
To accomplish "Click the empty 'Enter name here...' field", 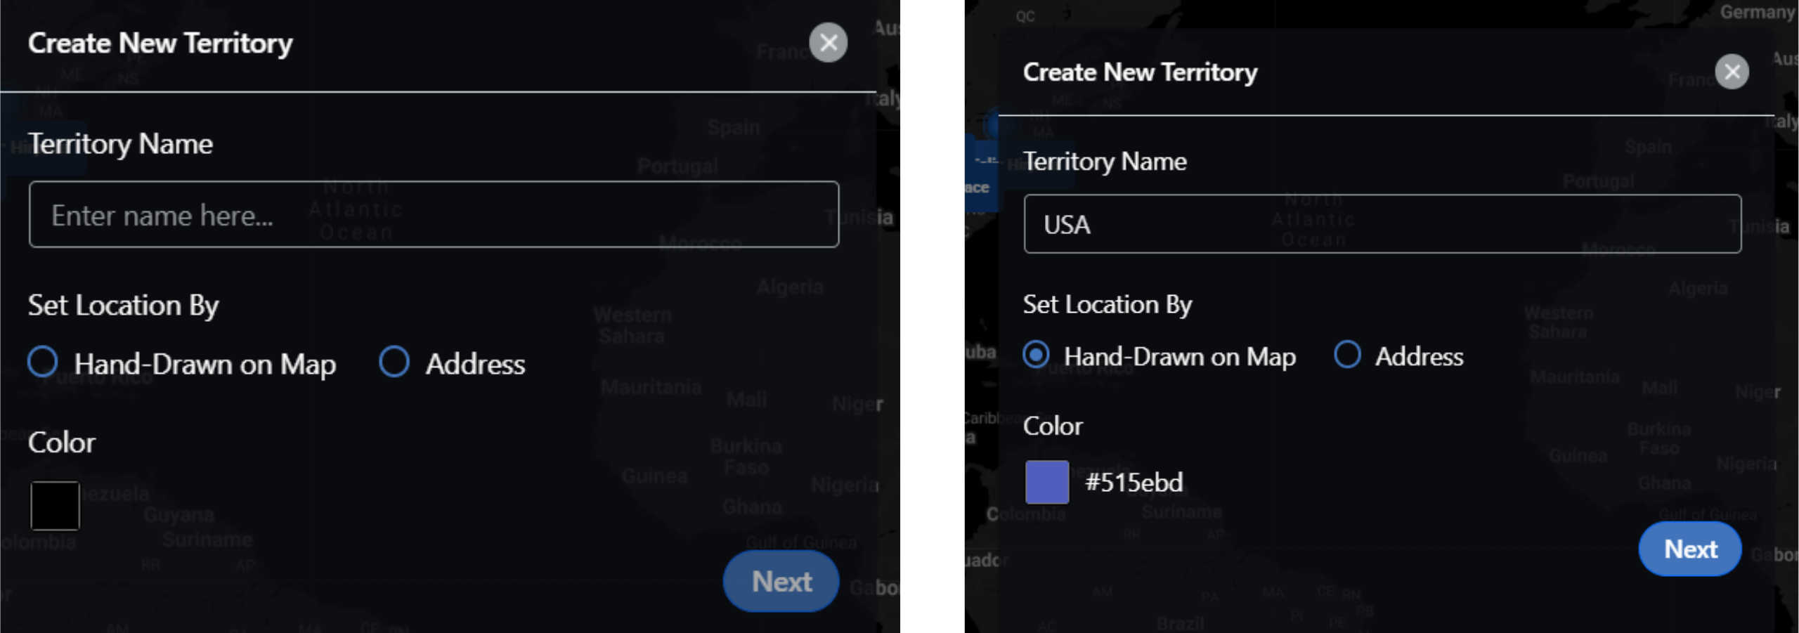I will pos(434,214).
